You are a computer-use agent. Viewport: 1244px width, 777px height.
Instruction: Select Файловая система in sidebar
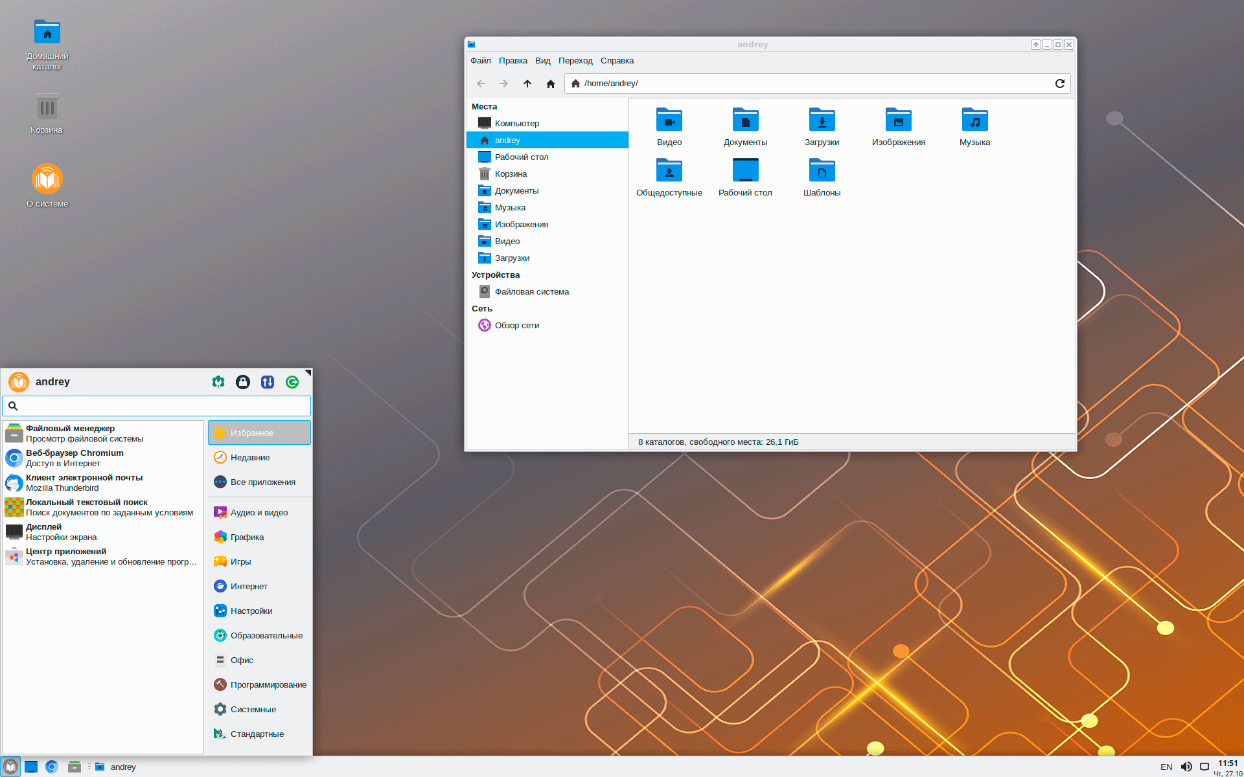click(531, 292)
